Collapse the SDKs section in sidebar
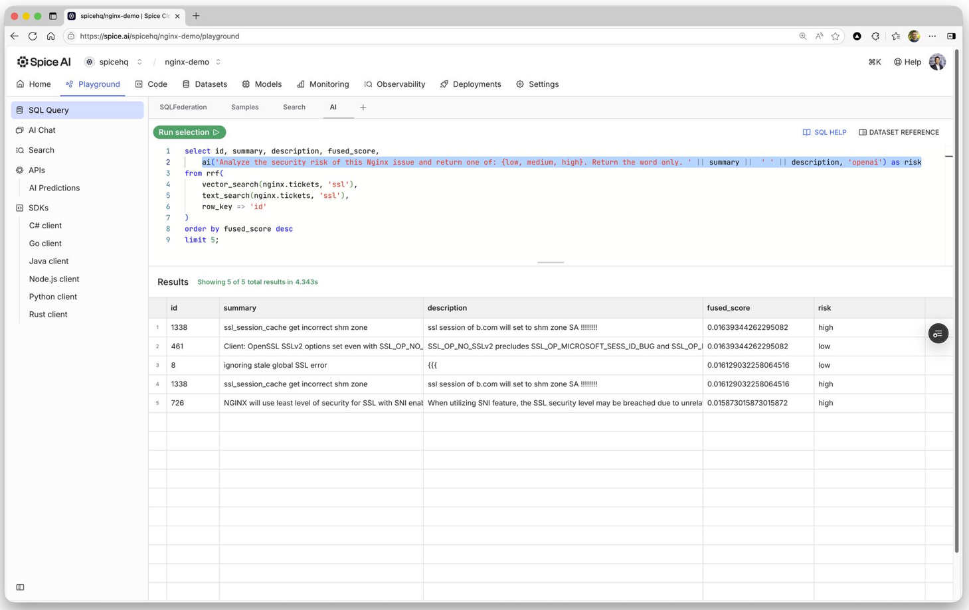This screenshot has width=969, height=610. point(39,208)
